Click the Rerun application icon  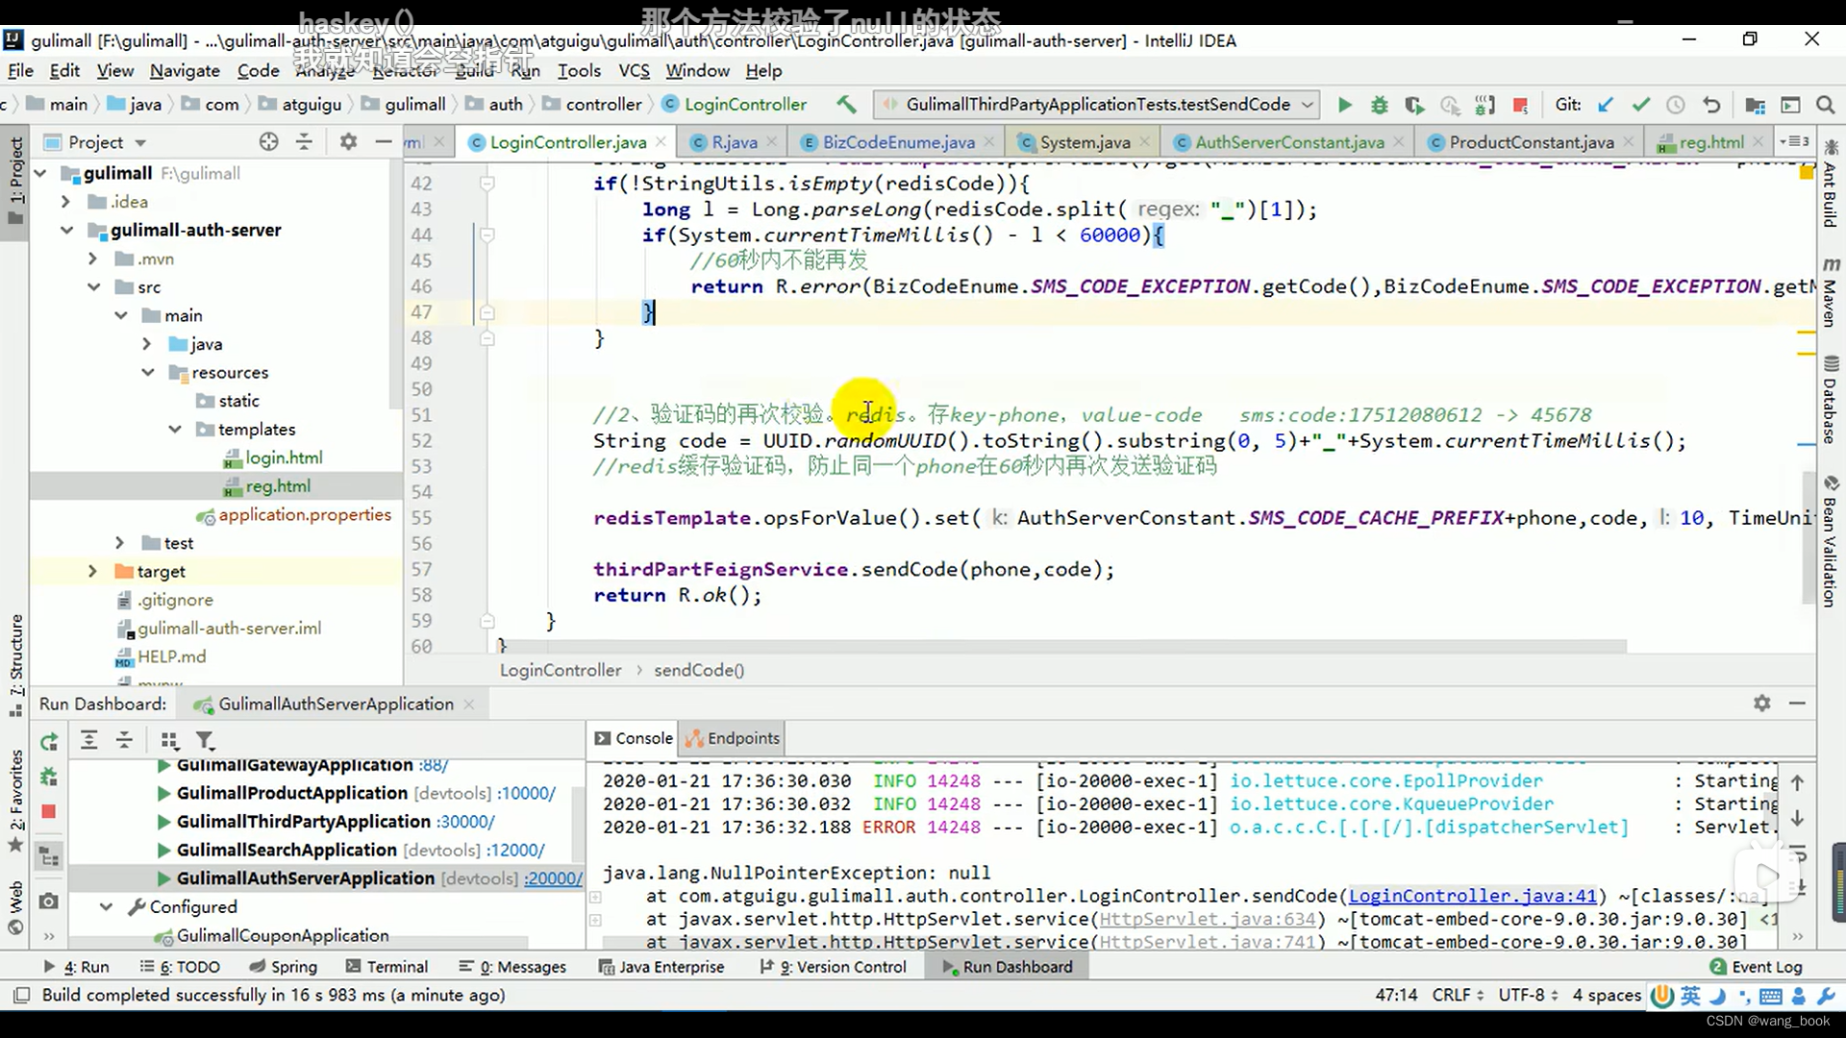pyautogui.click(x=48, y=739)
